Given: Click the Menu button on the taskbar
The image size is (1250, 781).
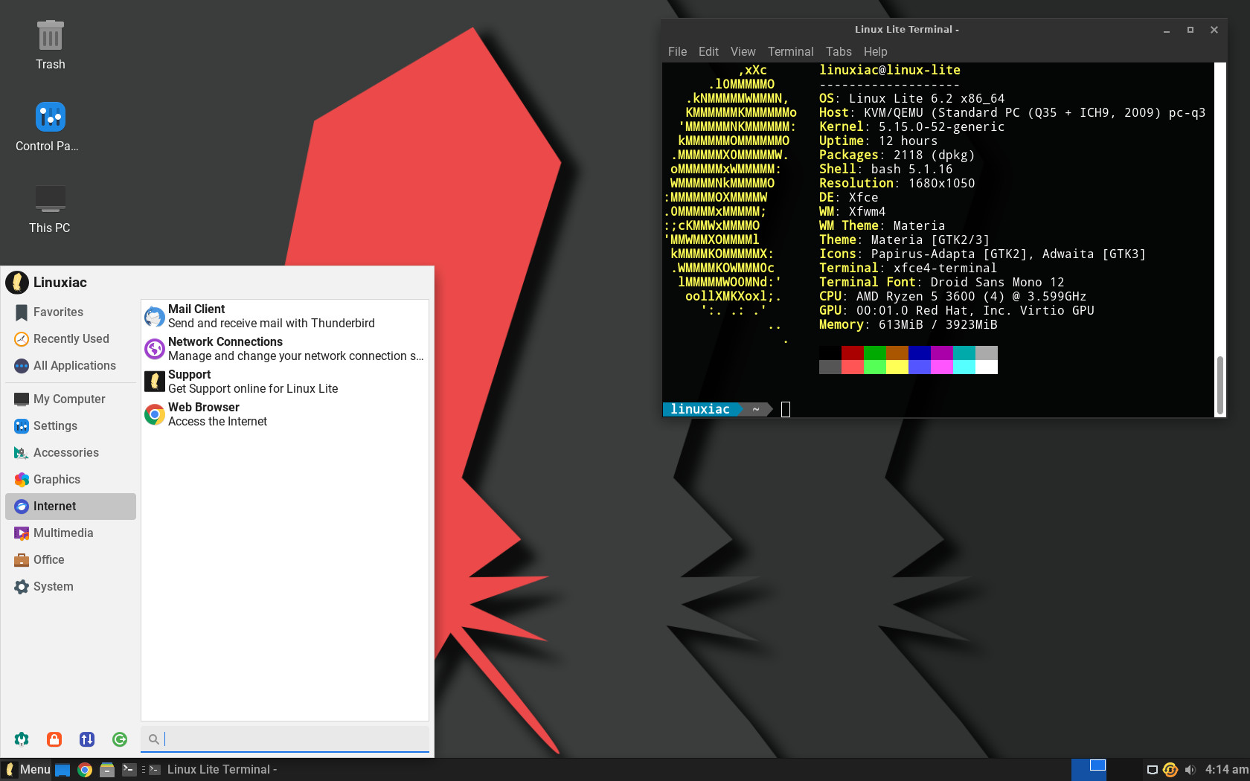Looking at the screenshot, I should click(x=27, y=770).
